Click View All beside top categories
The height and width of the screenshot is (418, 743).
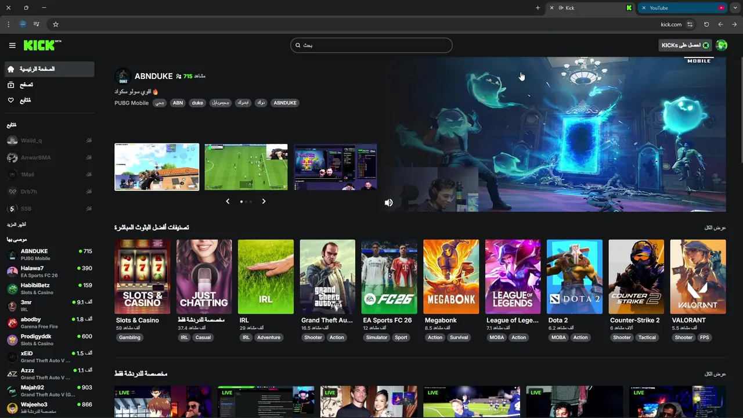pos(715,228)
